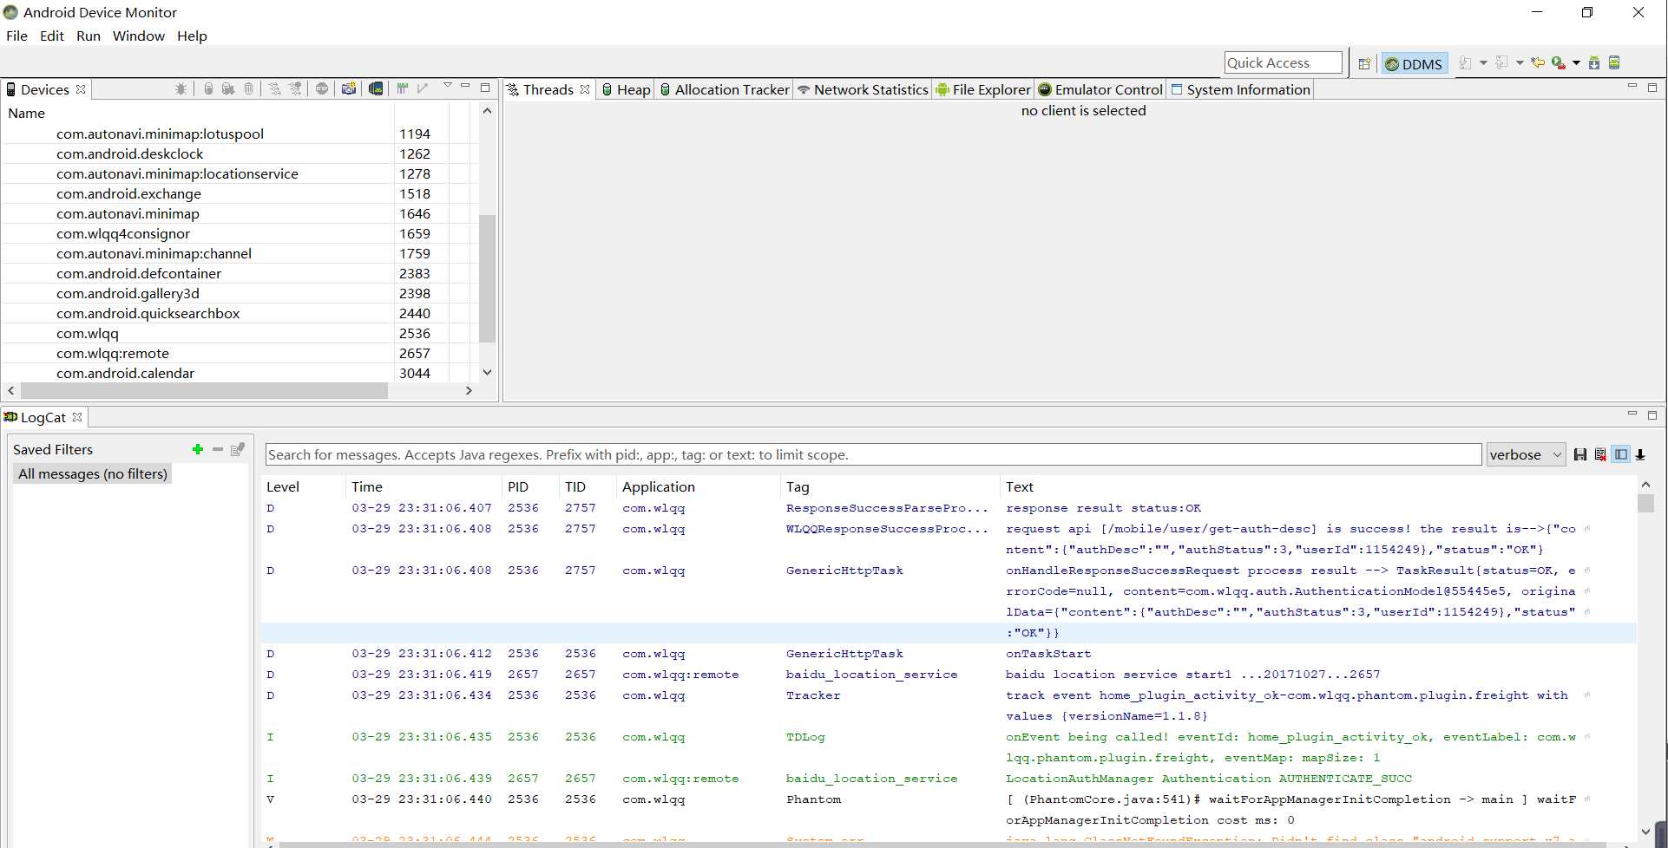
Task: Click the Android SDK Manager download icon
Action: tap(1594, 62)
